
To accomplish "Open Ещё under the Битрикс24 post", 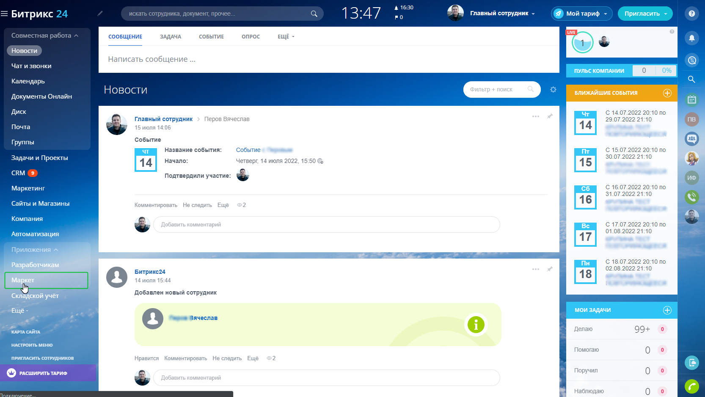I will point(253,358).
